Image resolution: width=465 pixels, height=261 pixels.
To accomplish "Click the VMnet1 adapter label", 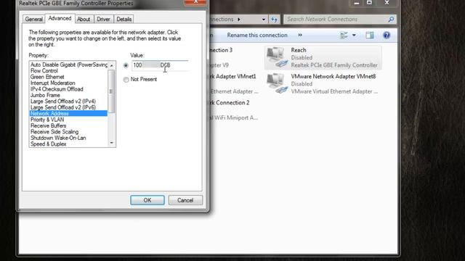I will tap(233, 76).
